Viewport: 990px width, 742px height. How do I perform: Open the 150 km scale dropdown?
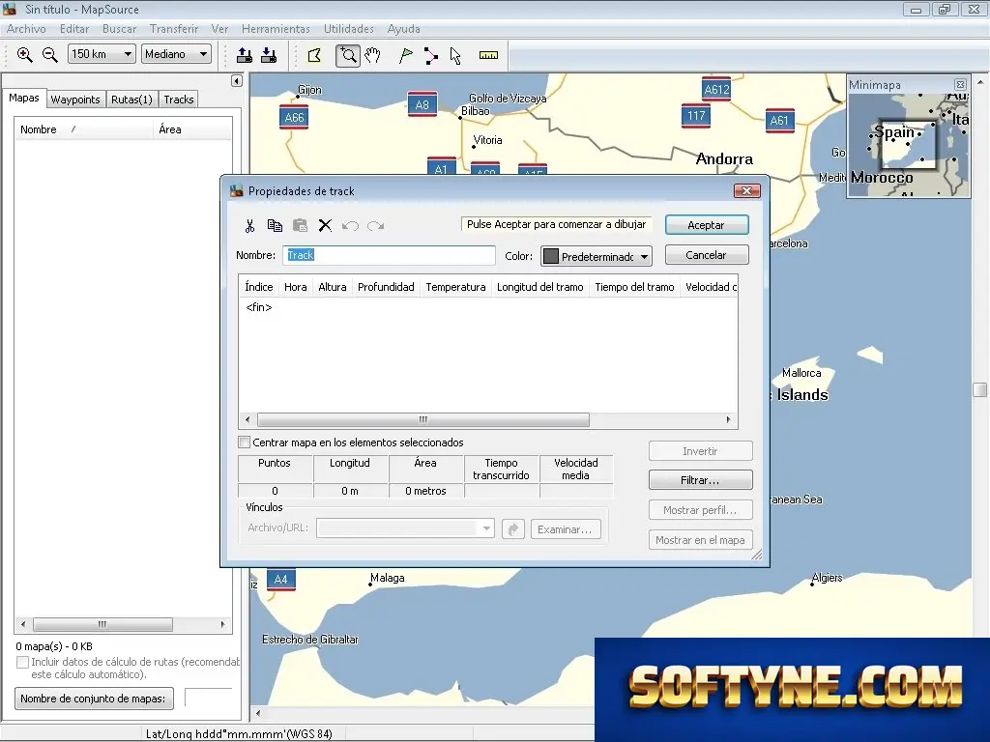tap(102, 54)
